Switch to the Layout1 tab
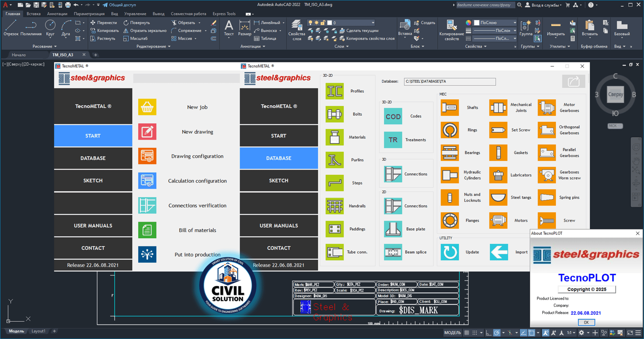Image resolution: width=644 pixels, height=339 pixels. tap(38, 331)
